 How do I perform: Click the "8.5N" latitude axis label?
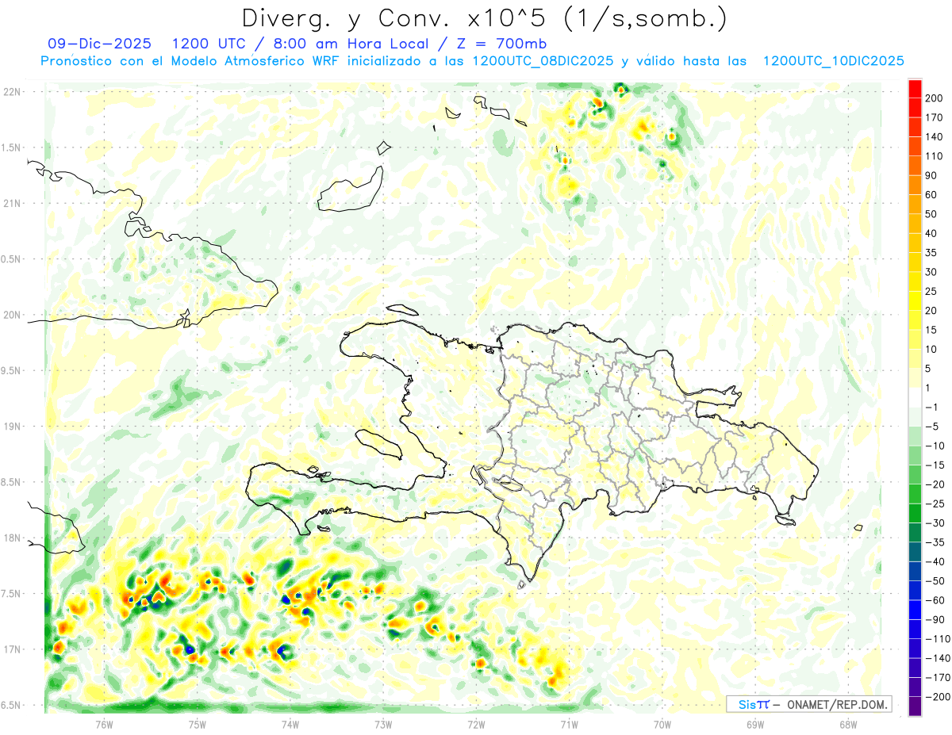[x=12, y=482]
